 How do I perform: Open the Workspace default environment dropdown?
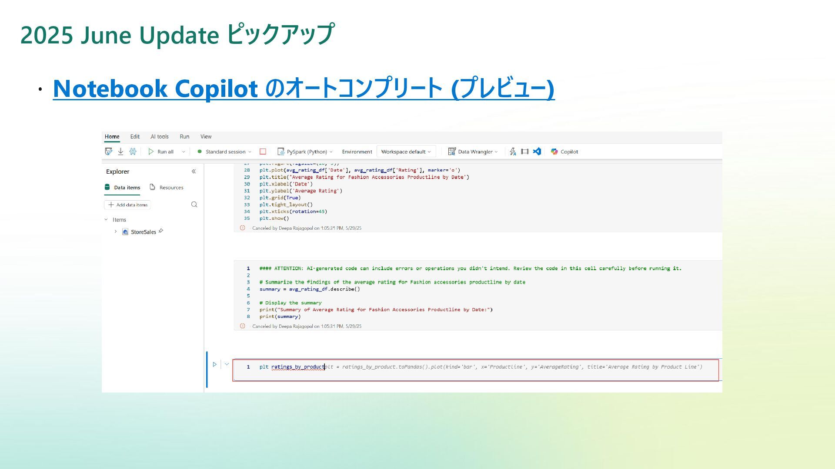pyautogui.click(x=406, y=152)
